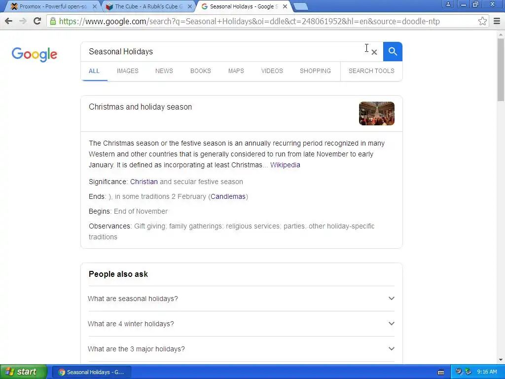Expand 'What are the 3 major holidays?'
Screen dimensions: 505x379
(241, 349)
